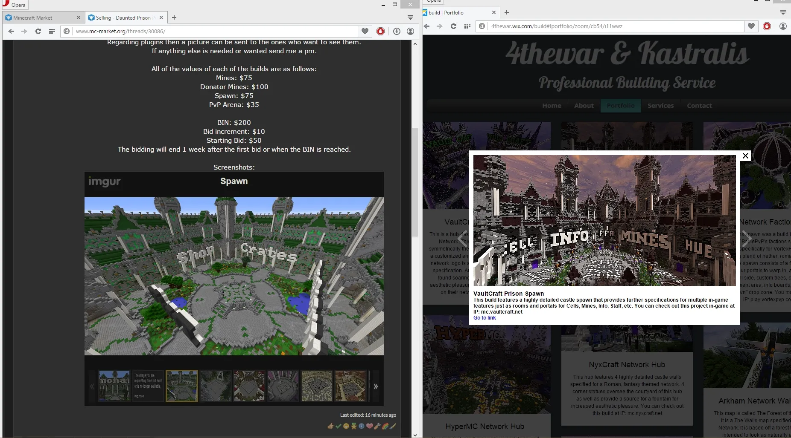Go back in the Portfolio window
The width and height of the screenshot is (791, 438).
point(426,26)
